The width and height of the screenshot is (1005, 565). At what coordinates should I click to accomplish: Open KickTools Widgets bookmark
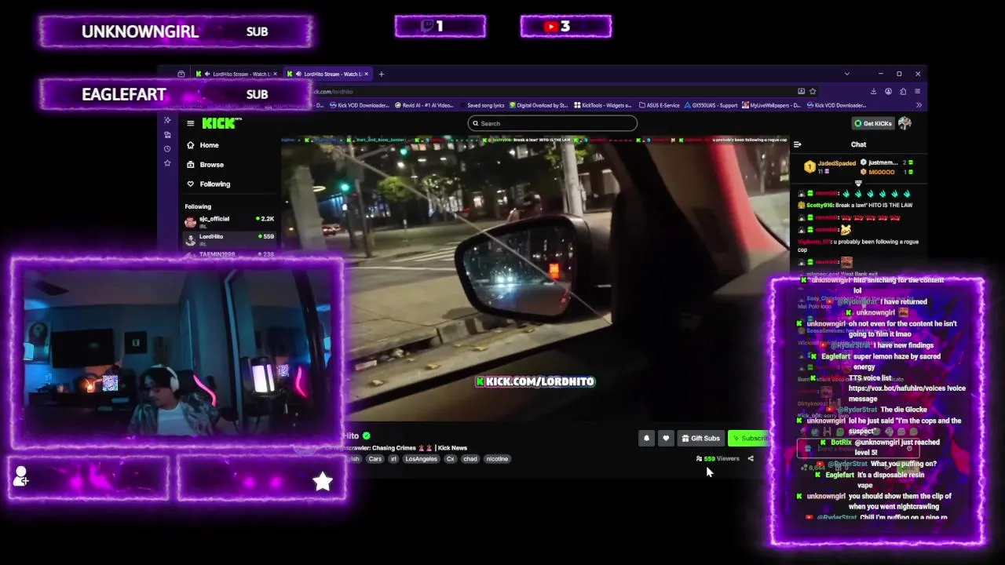tap(603, 105)
